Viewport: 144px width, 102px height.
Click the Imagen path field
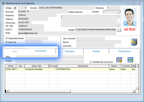96,30
